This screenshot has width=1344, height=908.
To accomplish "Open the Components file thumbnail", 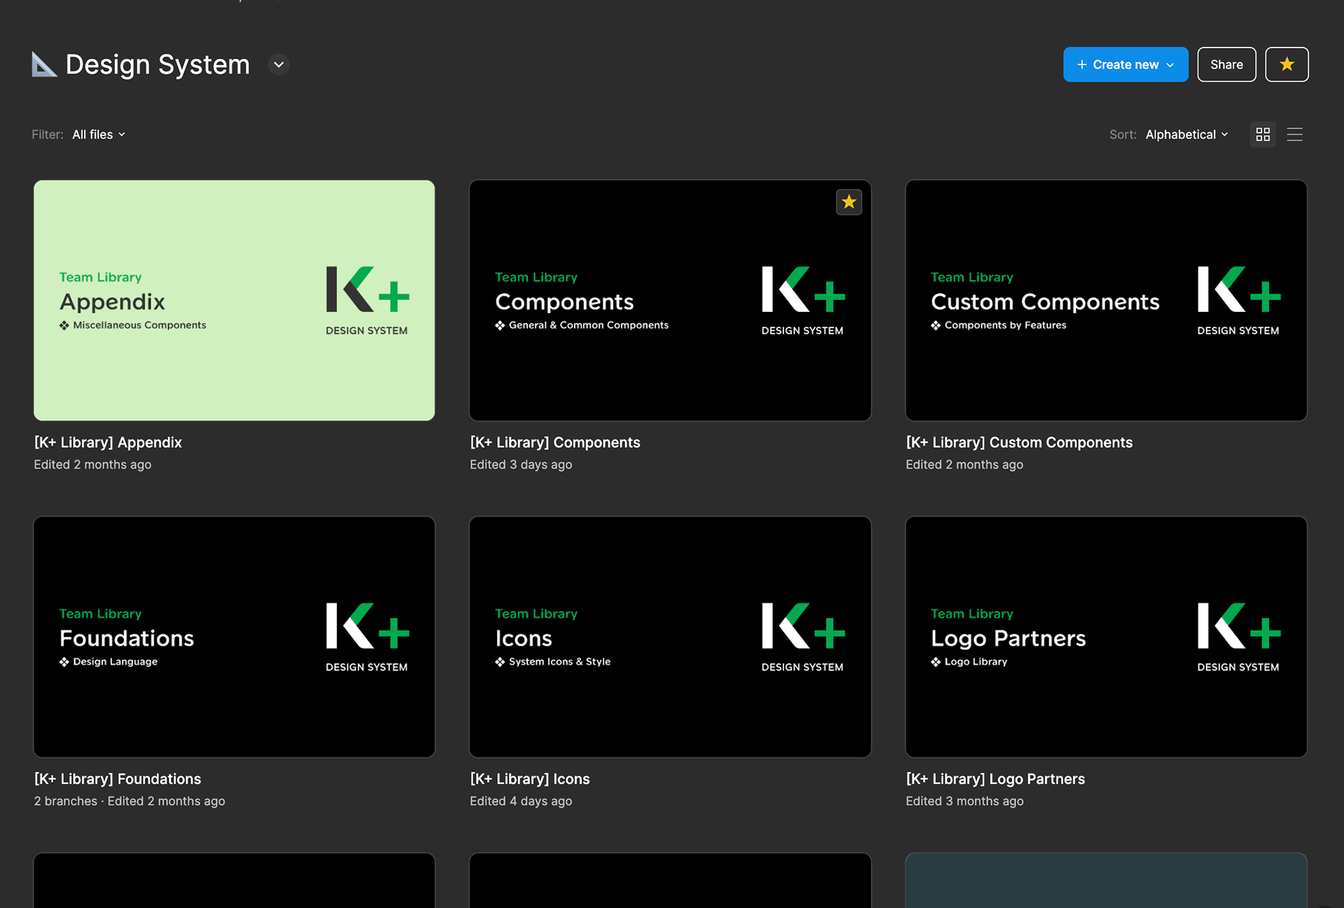I will click(x=670, y=300).
